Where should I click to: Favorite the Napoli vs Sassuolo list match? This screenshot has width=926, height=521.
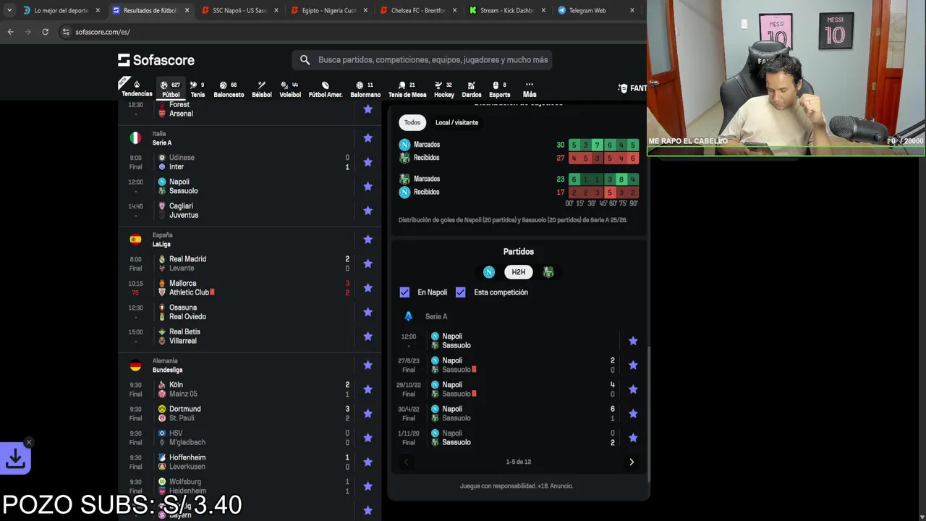click(368, 186)
